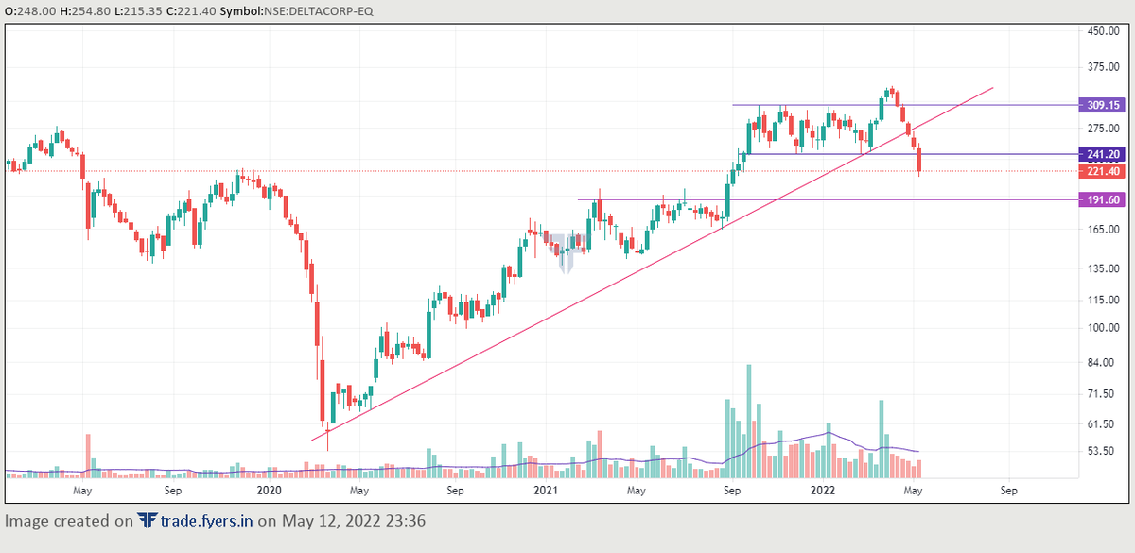Click the Fyers logo icon in footer
The height and width of the screenshot is (553, 1135).
click(x=146, y=520)
